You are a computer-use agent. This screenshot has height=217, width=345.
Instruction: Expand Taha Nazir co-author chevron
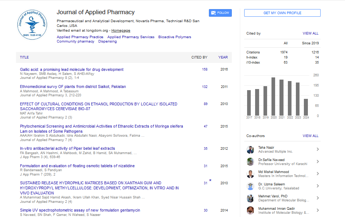coord(318,149)
